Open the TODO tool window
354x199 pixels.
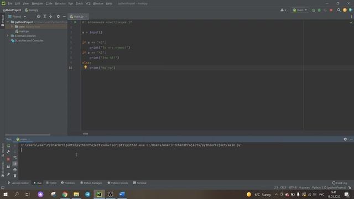pyautogui.click(x=51, y=183)
